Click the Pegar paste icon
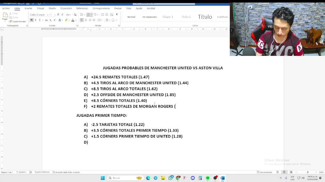This screenshot has width=325, height=182. [x=5, y=15]
